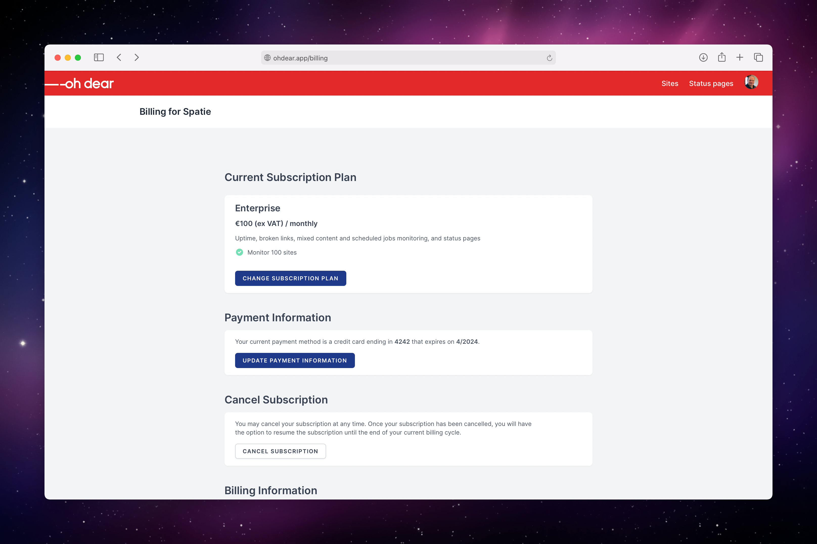Open the Sites navigation item
This screenshot has height=544, width=817.
(x=670, y=84)
